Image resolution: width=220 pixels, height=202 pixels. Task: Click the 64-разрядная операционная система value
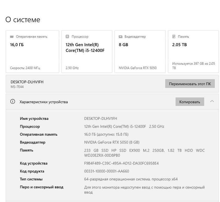(131, 179)
